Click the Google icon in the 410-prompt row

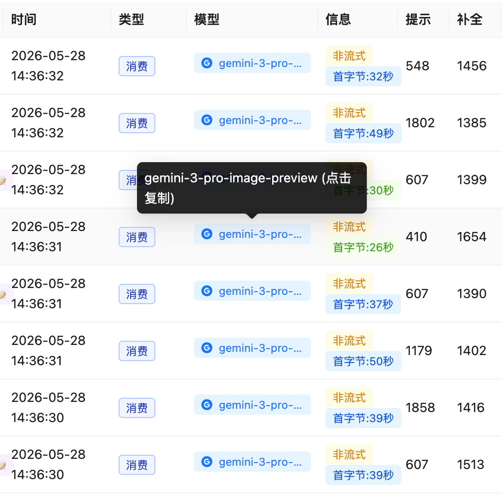point(207,234)
